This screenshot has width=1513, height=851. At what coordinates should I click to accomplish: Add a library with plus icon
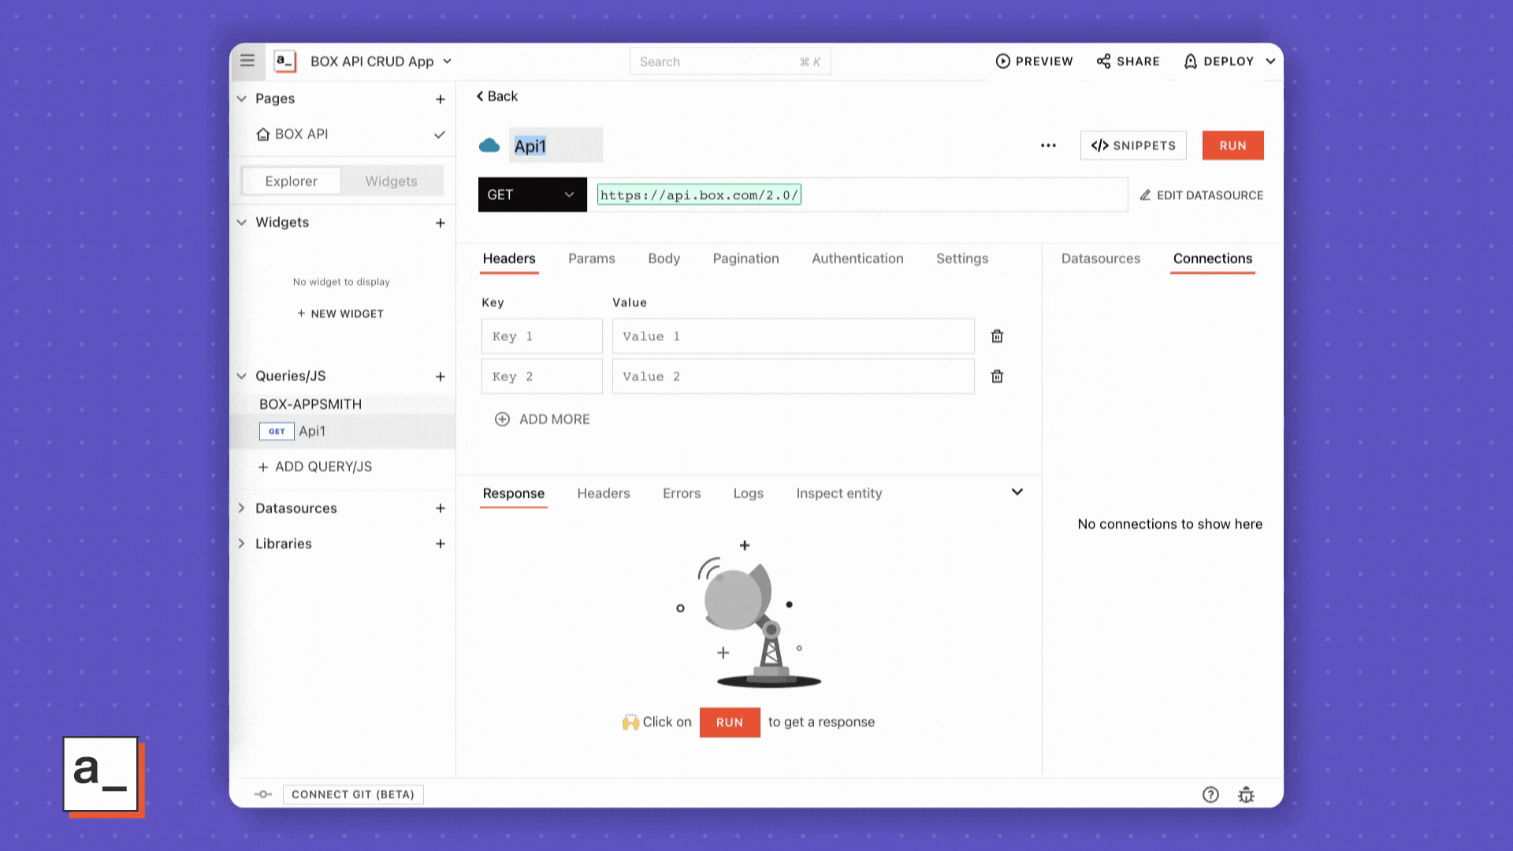pos(441,544)
